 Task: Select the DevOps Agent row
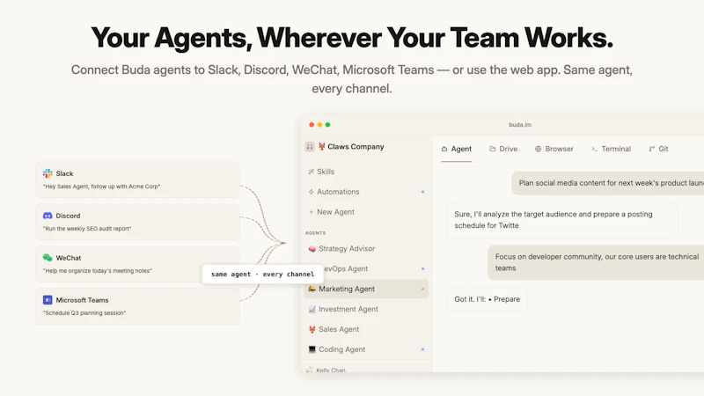point(366,268)
